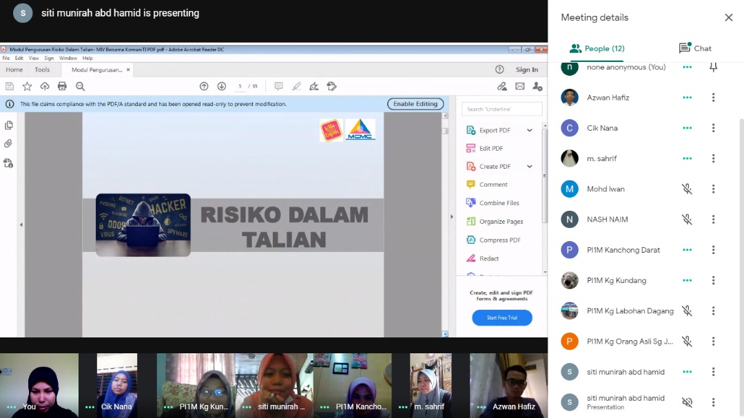Close the Meeting details panel
744x418 pixels.
point(728,18)
